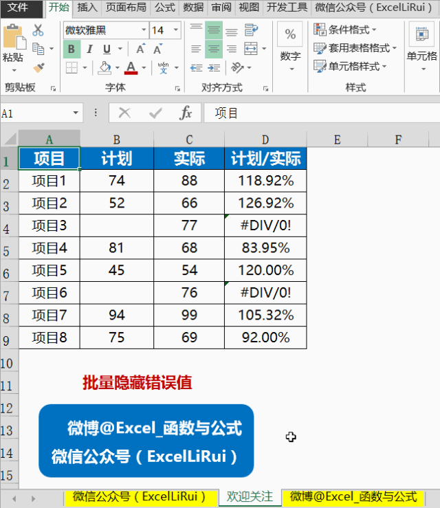
Task: Open Alignment group dialog launcher
Action: pyautogui.click(x=265, y=89)
